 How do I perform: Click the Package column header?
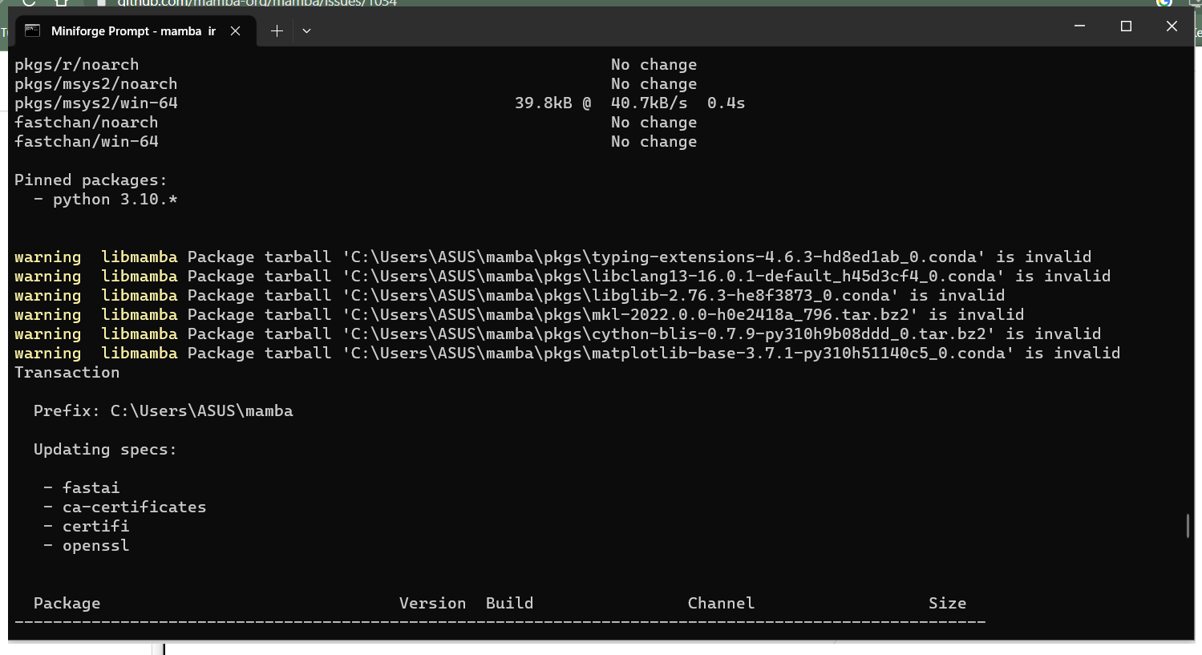(x=67, y=603)
